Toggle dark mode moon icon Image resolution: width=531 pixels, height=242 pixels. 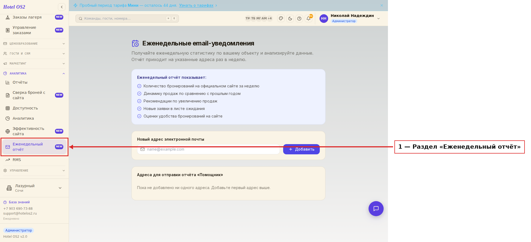290,19
